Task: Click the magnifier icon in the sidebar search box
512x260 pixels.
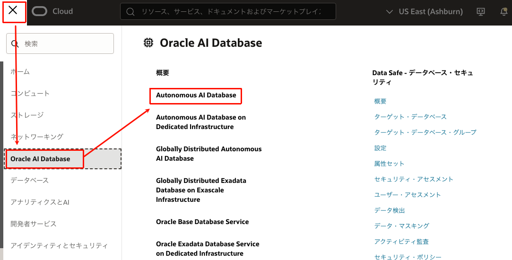Action: point(15,43)
